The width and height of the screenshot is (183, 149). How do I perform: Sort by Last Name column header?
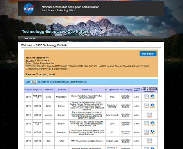(61, 90)
